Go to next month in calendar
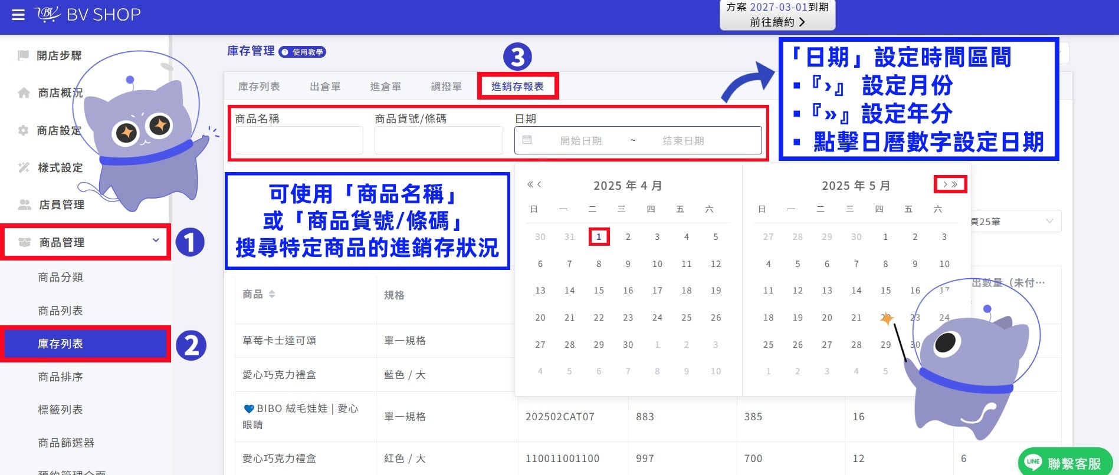The width and height of the screenshot is (1119, 475). click(x=945, y=184)
